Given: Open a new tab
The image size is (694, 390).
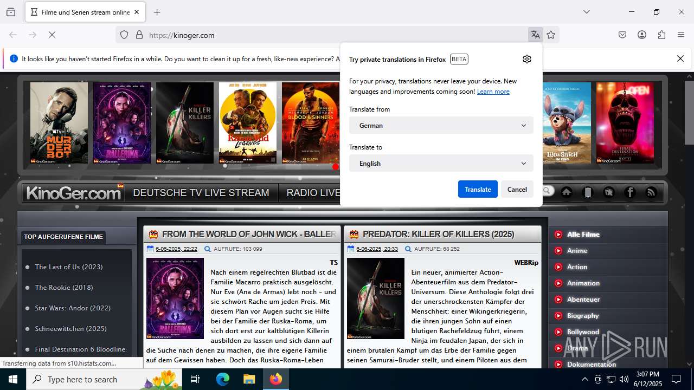Looking at the screenshot, I should pyautogui.click(x=157, y=12).
